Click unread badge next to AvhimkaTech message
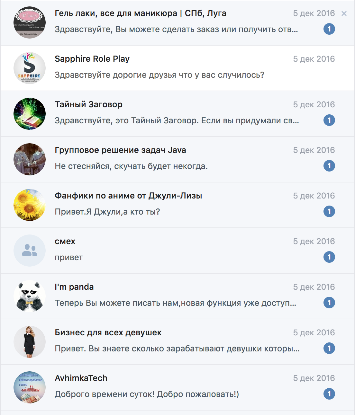 point(329,394)
